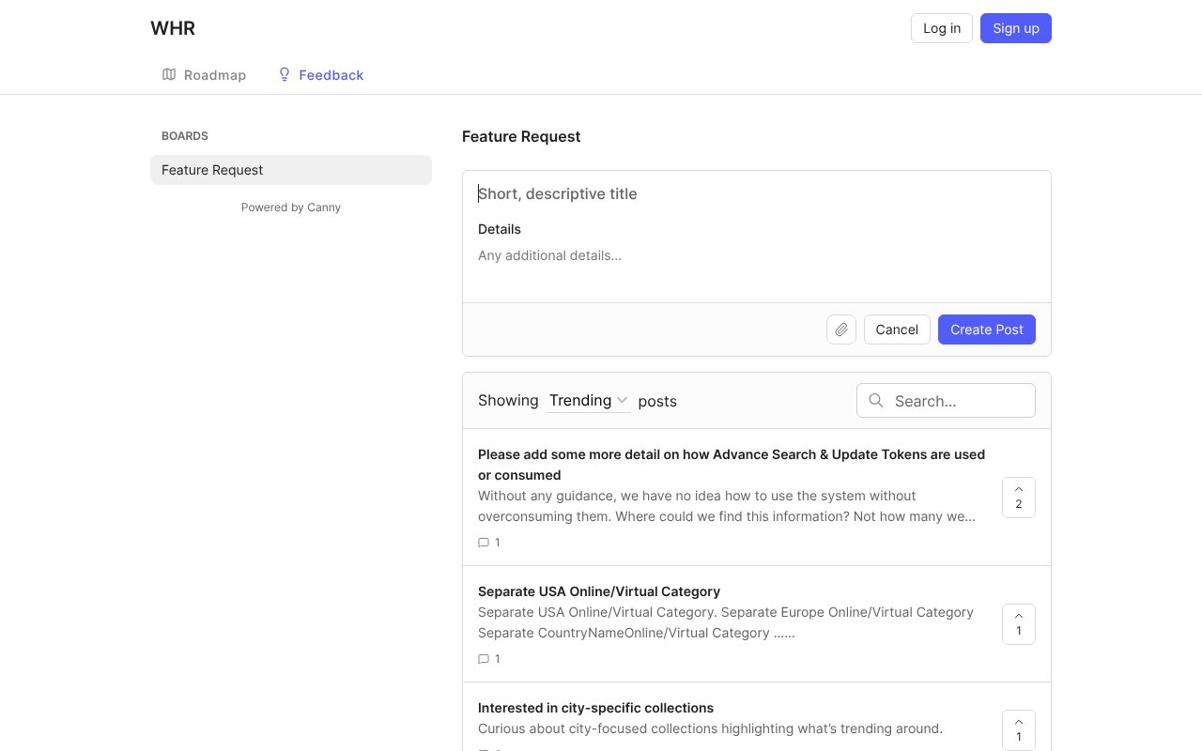Focus the short descriptive title field
The height and width of the screenshot is (751, 1202).
point(756,194)
